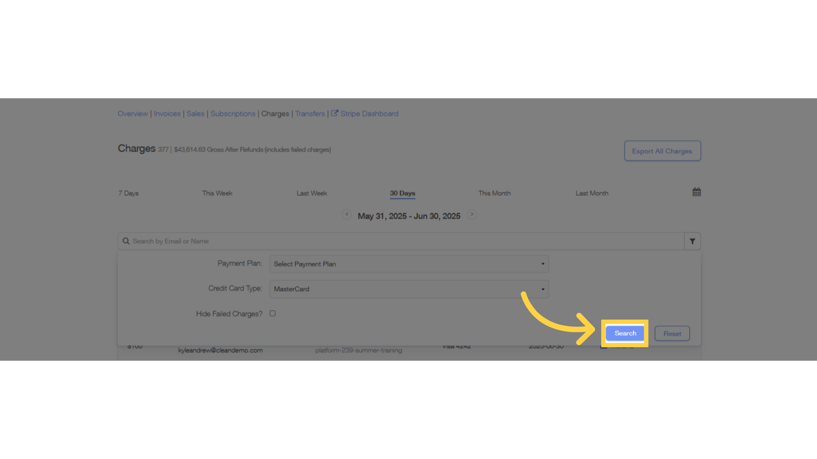Click the Charges nav label
The width and height of the screenshot is (817, 459).
pyautogui.click(x=275, y=114)
